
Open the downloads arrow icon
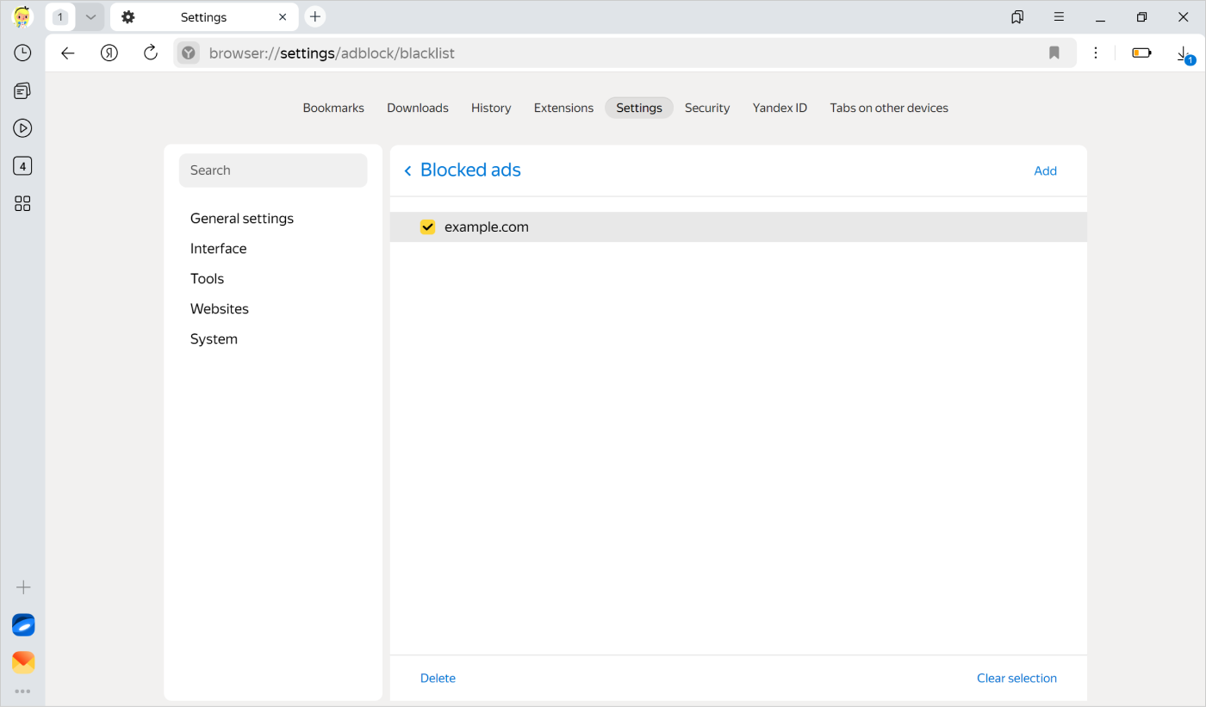[1184, 53]
